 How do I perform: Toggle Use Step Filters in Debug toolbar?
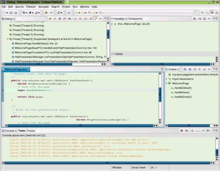96,19
